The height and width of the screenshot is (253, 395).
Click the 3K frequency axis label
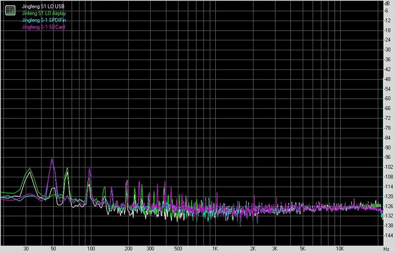[x=275, y=249]
